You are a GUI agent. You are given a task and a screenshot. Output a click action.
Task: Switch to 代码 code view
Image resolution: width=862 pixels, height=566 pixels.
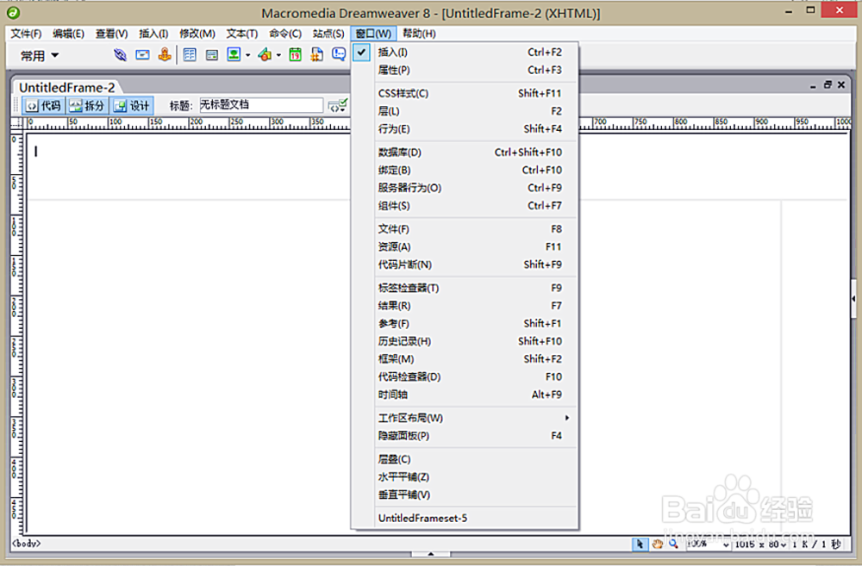[x=43, y=105]
